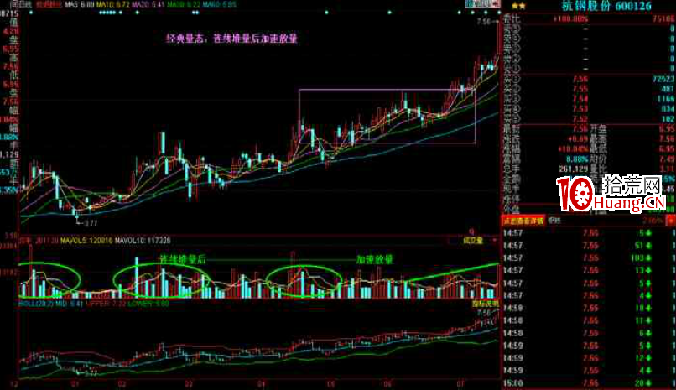Click the MAVOL5 120816 label
676x390 pixels.
tap(86, 241)
